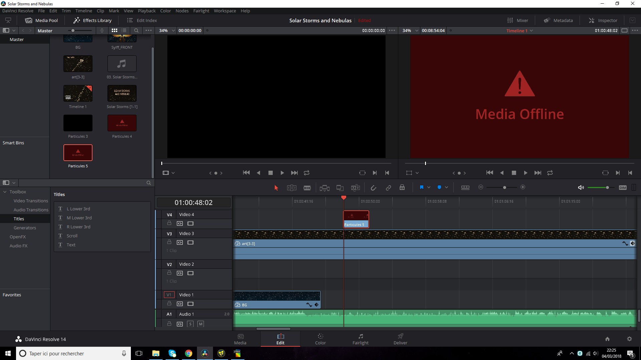Zoom out timeline with minus icon
Image resolution: width=641 pixels, height=360 pixels.
[481, 187]
